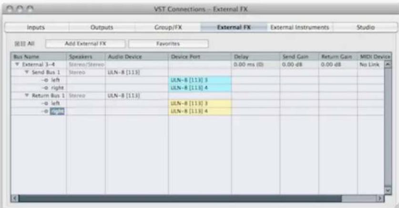Click the Add External FX button
Viewport: 399px width, 208px height.
(85, 44)
